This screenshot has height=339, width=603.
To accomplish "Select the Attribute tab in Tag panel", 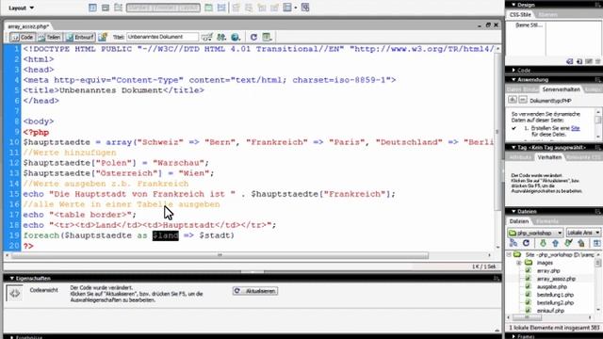I will click(520, 157).
